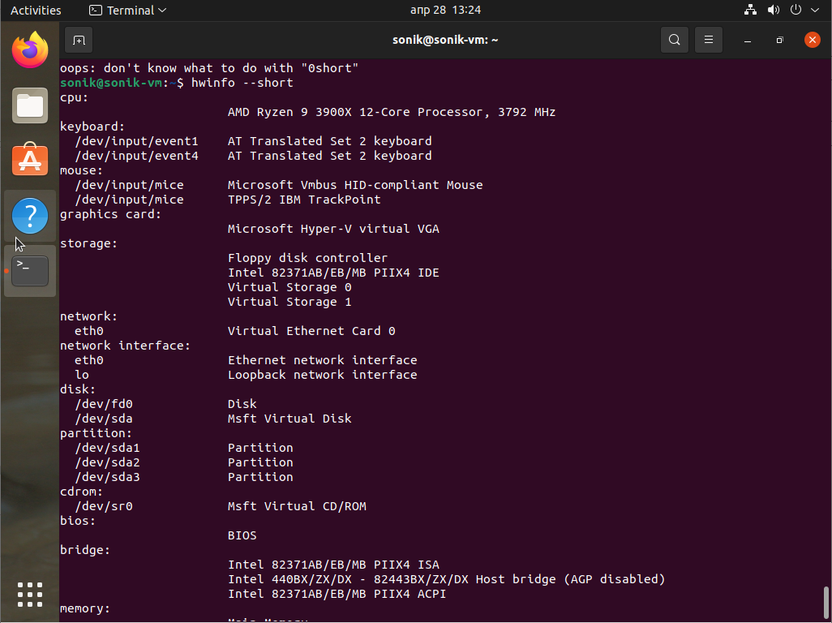Viewport: 832px width, 623px height.
Task: Open the terminal hamburger menu
Action: point(708,40)
